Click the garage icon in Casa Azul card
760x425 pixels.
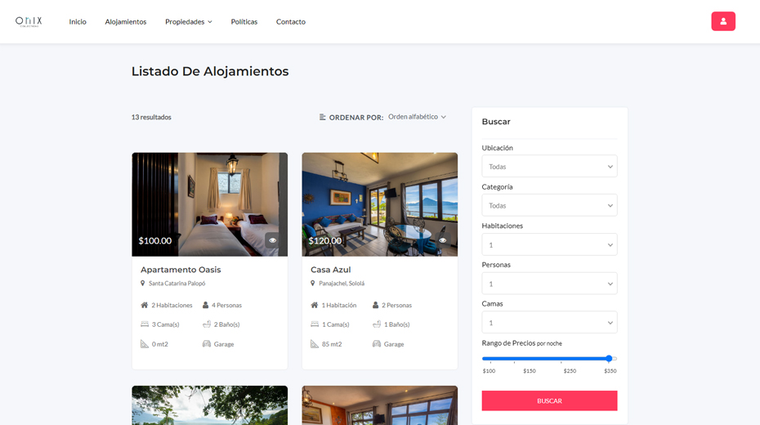[377, 343]
